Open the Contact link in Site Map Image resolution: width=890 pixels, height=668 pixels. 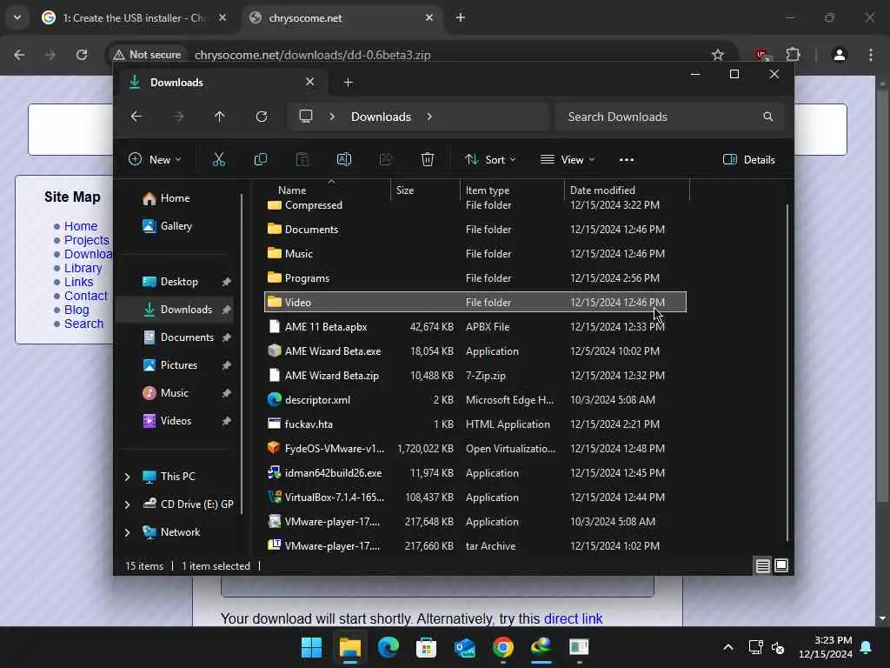coord(86,296)
